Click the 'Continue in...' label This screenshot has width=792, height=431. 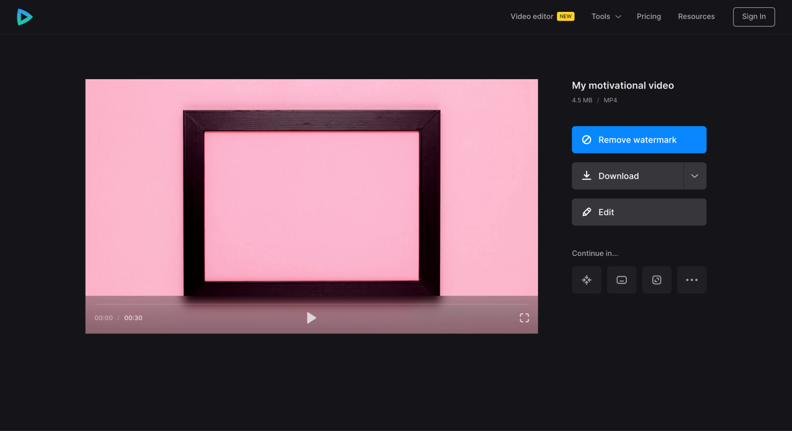pyautogui.click(x=595, y=253)
